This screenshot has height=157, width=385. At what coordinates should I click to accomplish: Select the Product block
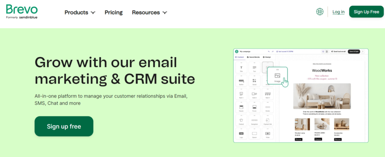pyautogui.click(x=241, y=120)
